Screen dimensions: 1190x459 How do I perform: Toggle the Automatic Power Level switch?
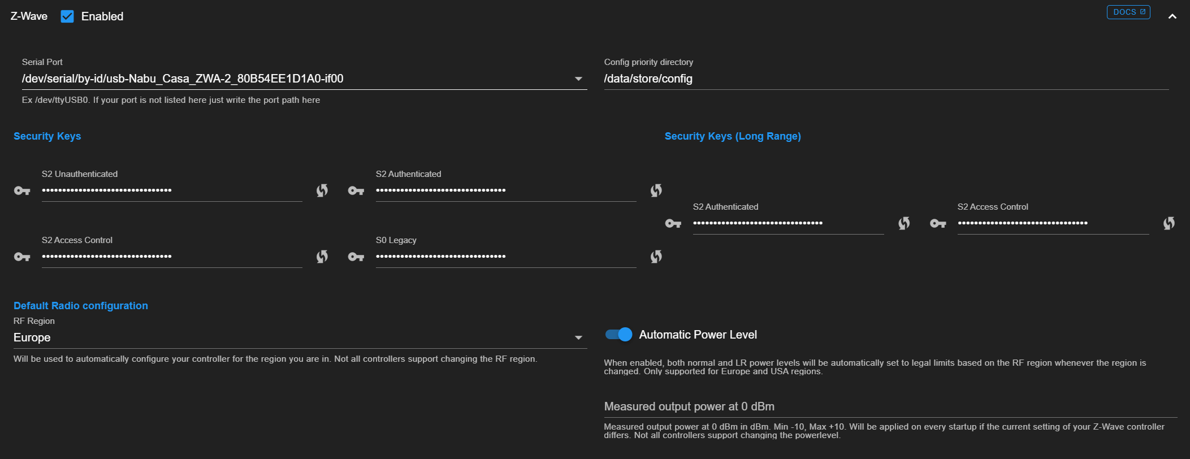click(618, 335)
